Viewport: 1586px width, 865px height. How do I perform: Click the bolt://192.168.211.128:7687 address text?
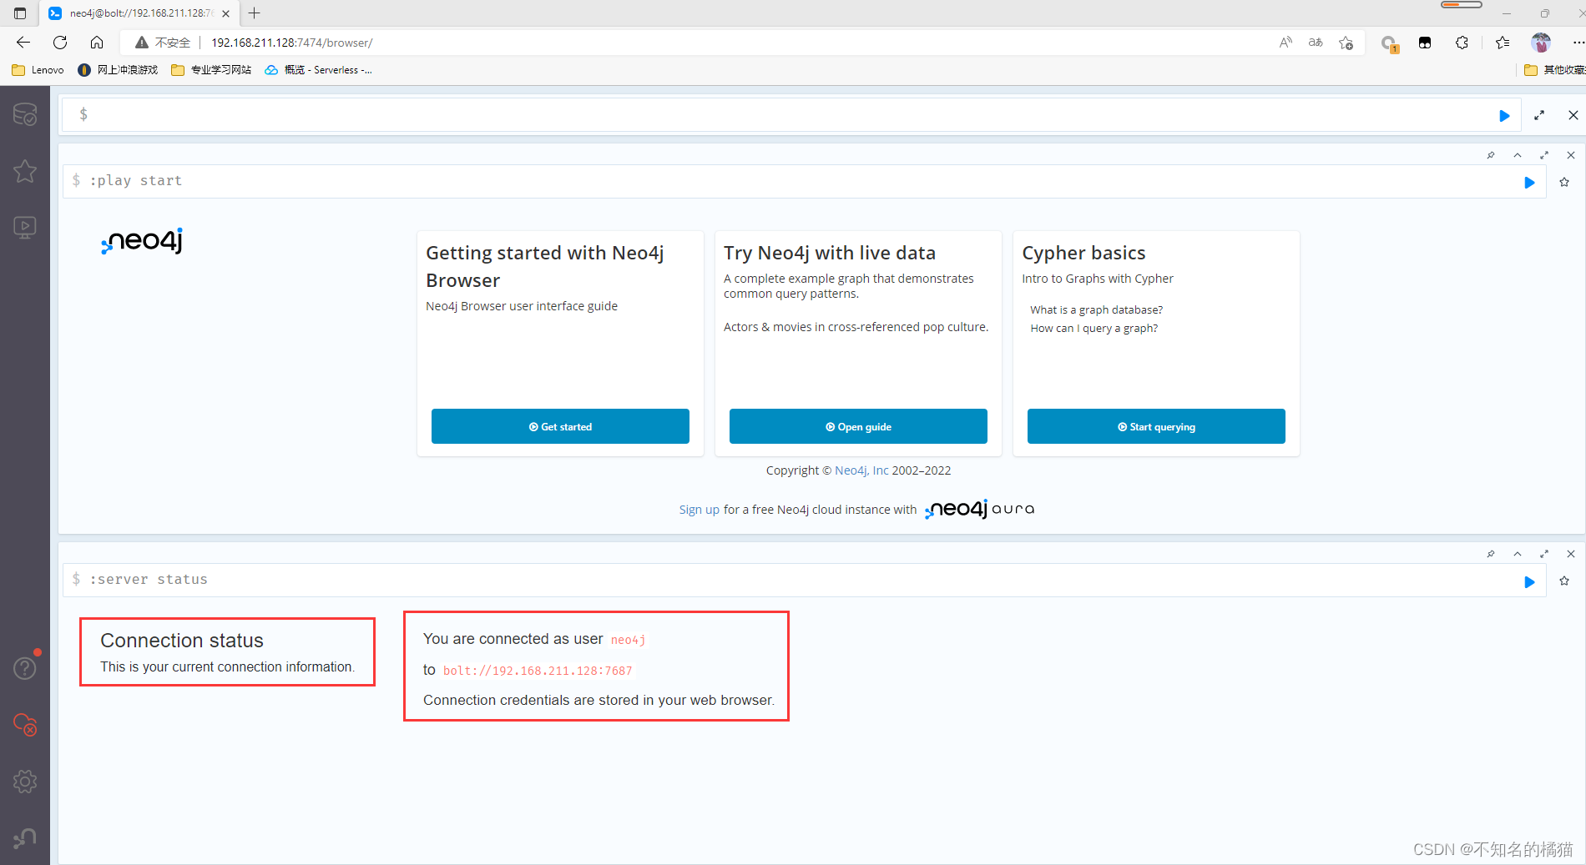pos(538,671)
